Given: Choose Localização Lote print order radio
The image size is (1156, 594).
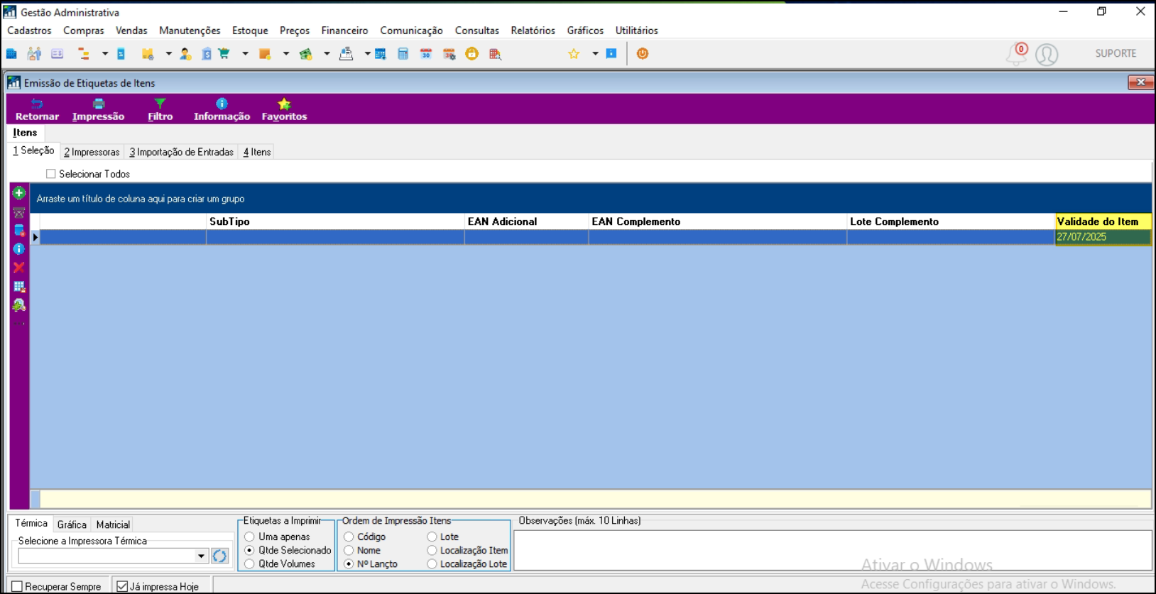Looking at the screenshot, I should [x=432, y=564].
